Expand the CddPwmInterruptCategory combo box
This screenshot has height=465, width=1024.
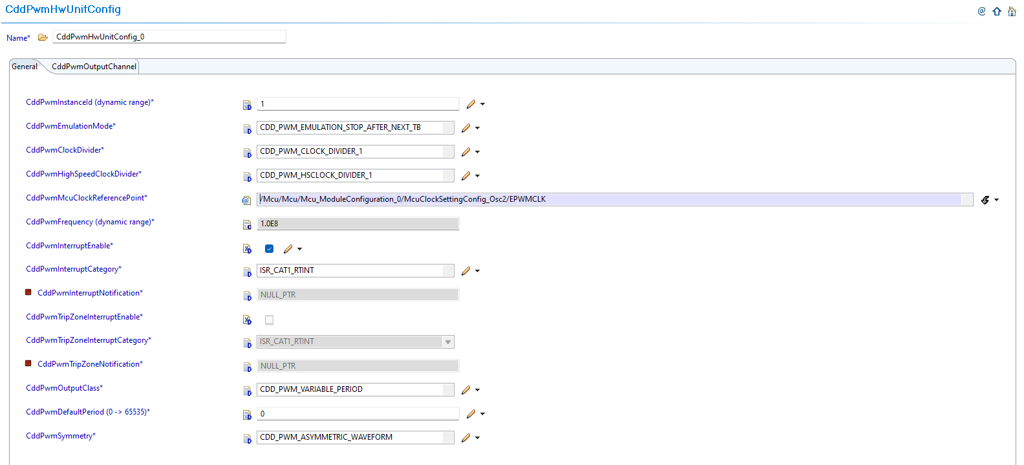pyautogui.click(x=448, y=271)
